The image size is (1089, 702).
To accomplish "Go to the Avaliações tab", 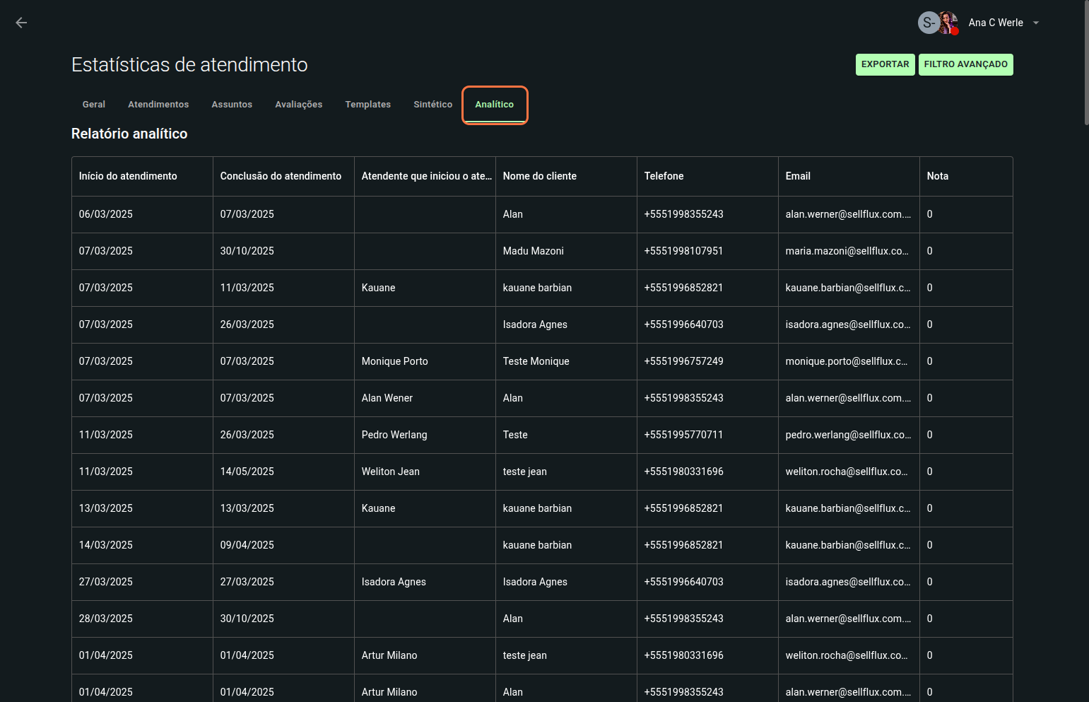I will tap(298, 105).
